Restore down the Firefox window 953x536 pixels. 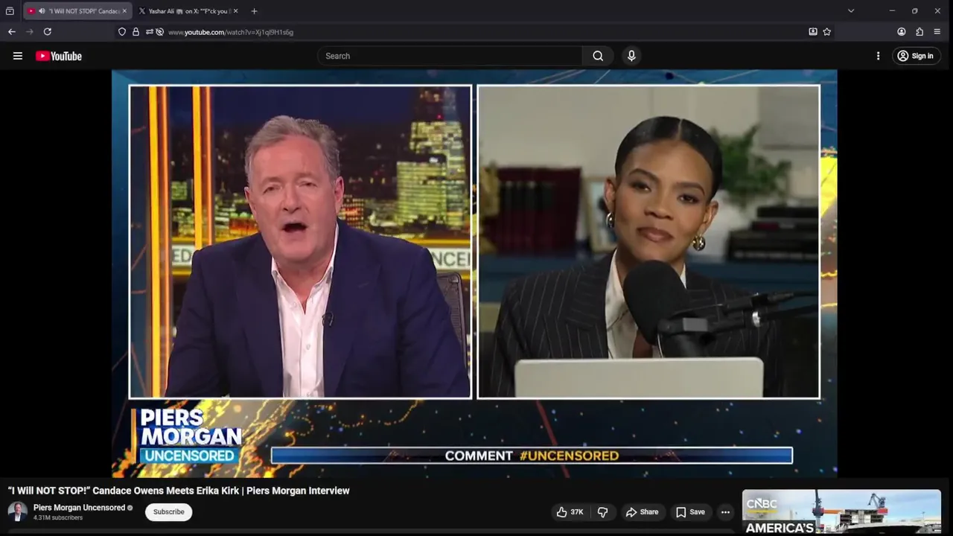(x=914, y=11)
